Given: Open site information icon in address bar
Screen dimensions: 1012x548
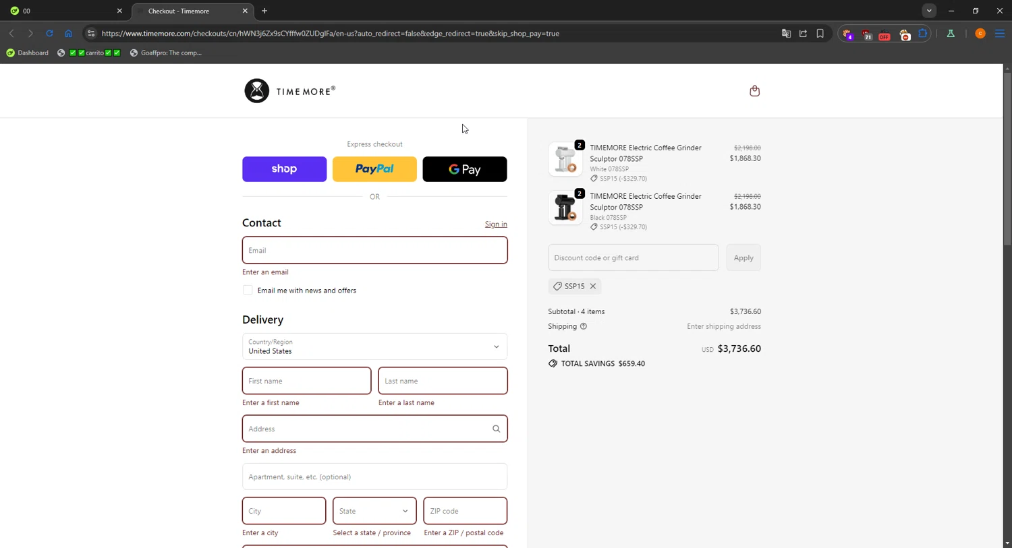Looking at the screenshot, I should pyautogui.click(x=91, y=33).
